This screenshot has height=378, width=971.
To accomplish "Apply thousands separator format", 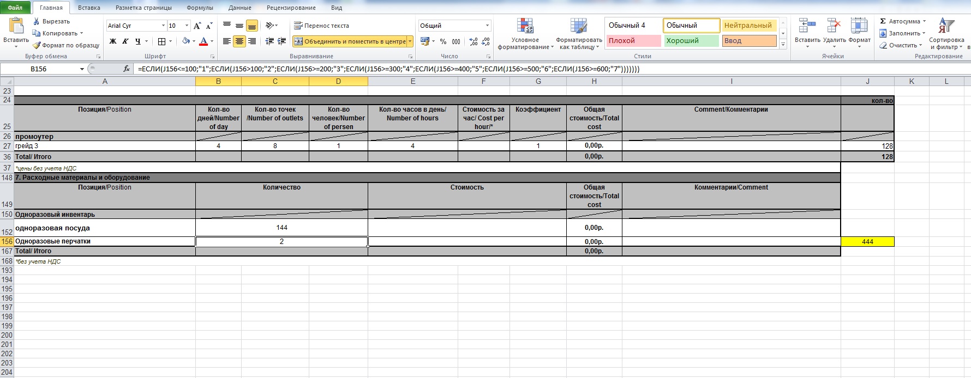I will [x=456, y=41].
